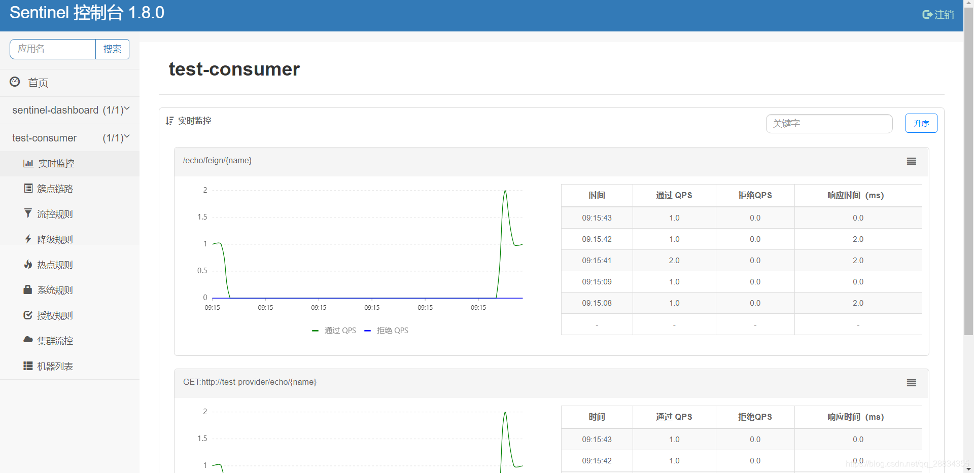
Task: Open 授权规则 menu item
Action: coord(69,315)
